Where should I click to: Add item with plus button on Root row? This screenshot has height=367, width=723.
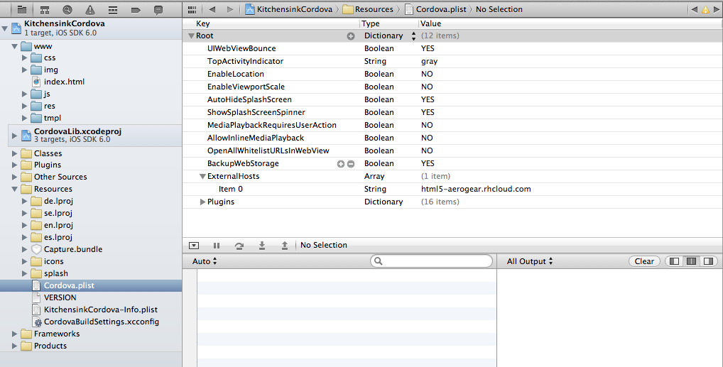tap(351, 36)
